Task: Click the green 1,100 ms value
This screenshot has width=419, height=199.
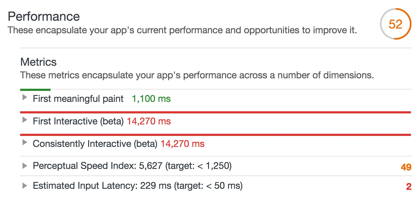Action: (151, 98)
